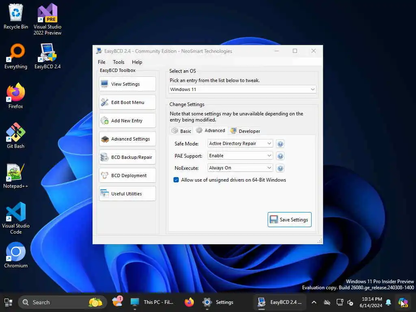Click the network display tray icon

tap(340, 302)
